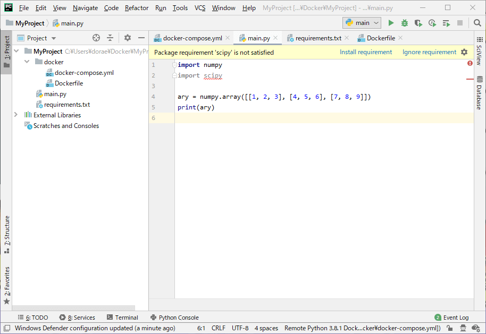486x334 pixels.
Task: Toggle fold marker on line 1 import
Action: click(174, 65)
